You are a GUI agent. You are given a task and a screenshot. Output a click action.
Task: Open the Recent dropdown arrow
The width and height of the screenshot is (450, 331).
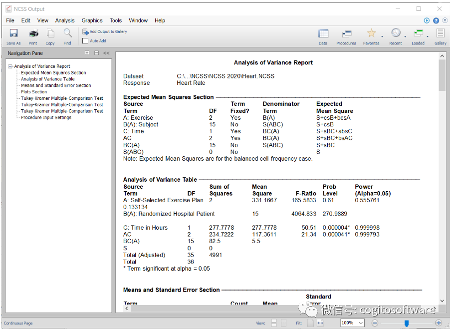click(x=405, y=36)
